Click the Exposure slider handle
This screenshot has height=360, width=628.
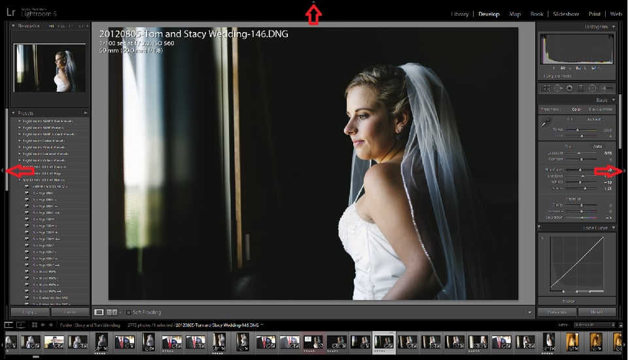pos(579,153)
